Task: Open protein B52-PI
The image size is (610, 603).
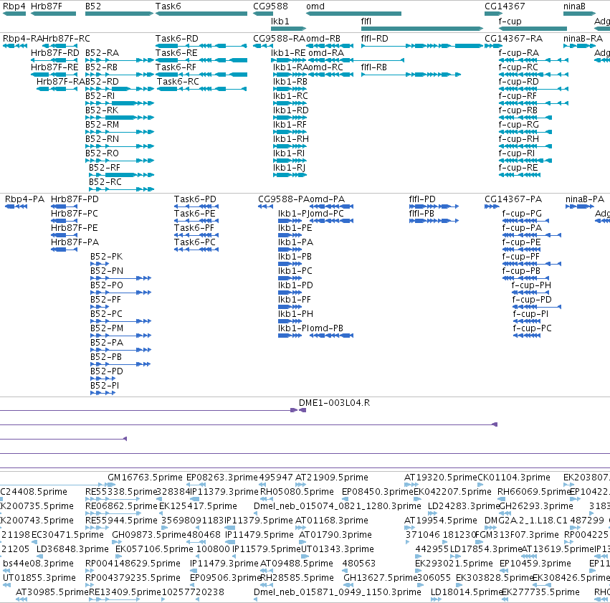Action: (103, 393)
